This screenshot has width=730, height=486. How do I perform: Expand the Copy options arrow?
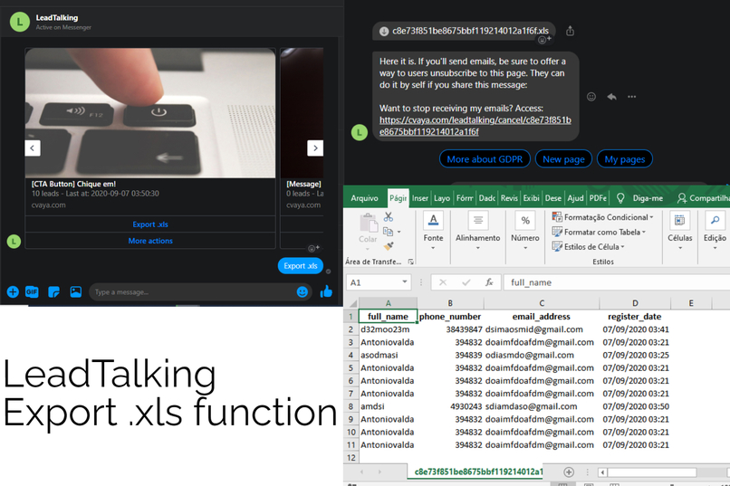point(399,232)
